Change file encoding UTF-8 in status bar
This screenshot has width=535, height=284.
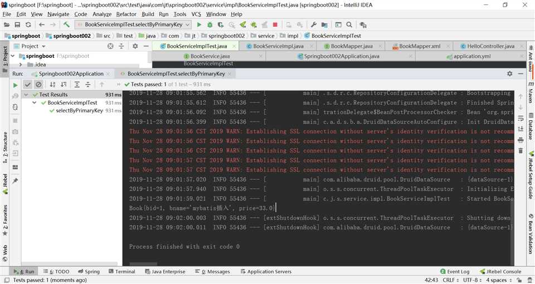[473, 280]
